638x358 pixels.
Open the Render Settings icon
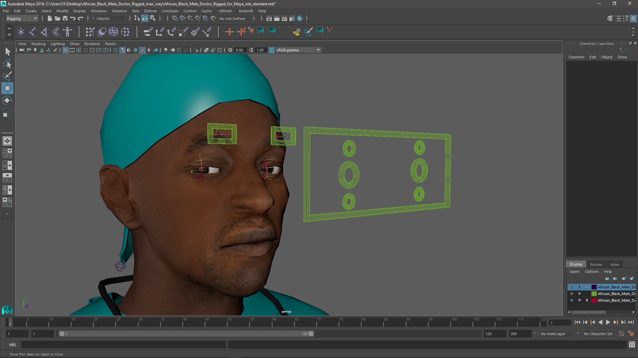coord(292,19)
